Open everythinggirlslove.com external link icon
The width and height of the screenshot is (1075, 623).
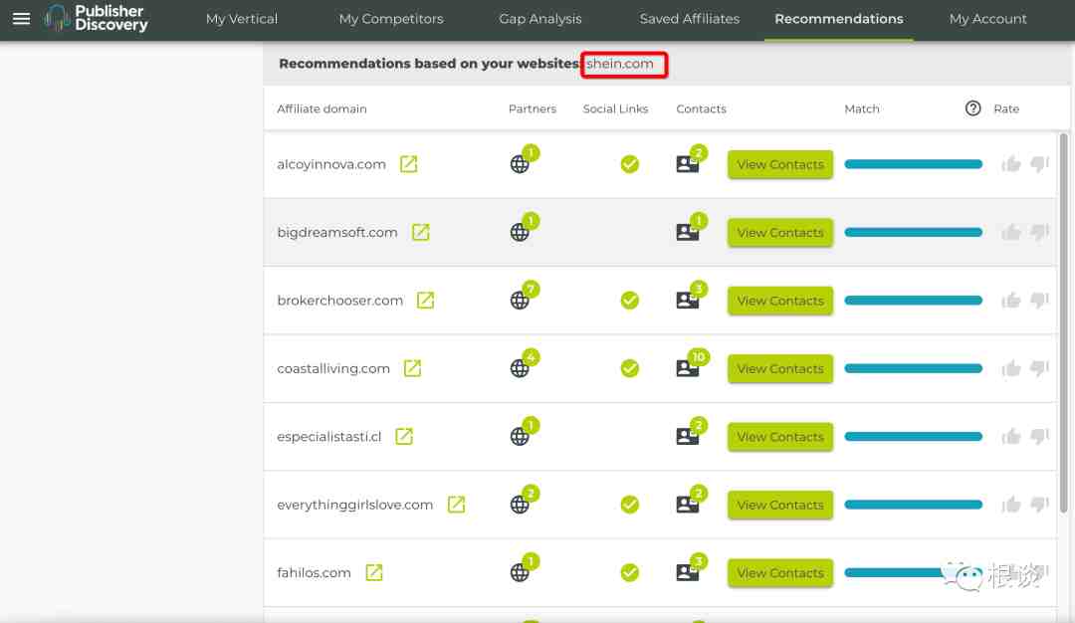[456, 505]
